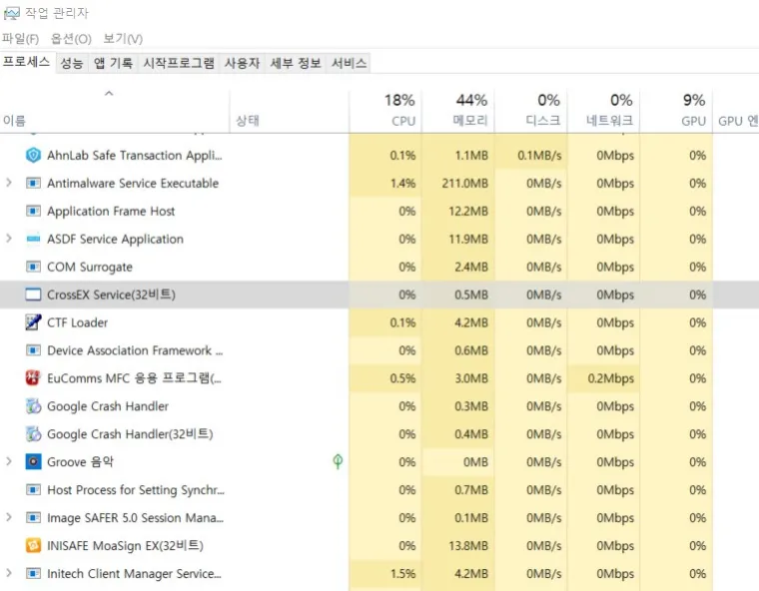Click the 2.4MB memory value
The width and height of the screenshot is (759, 591).
click(471, 267)
